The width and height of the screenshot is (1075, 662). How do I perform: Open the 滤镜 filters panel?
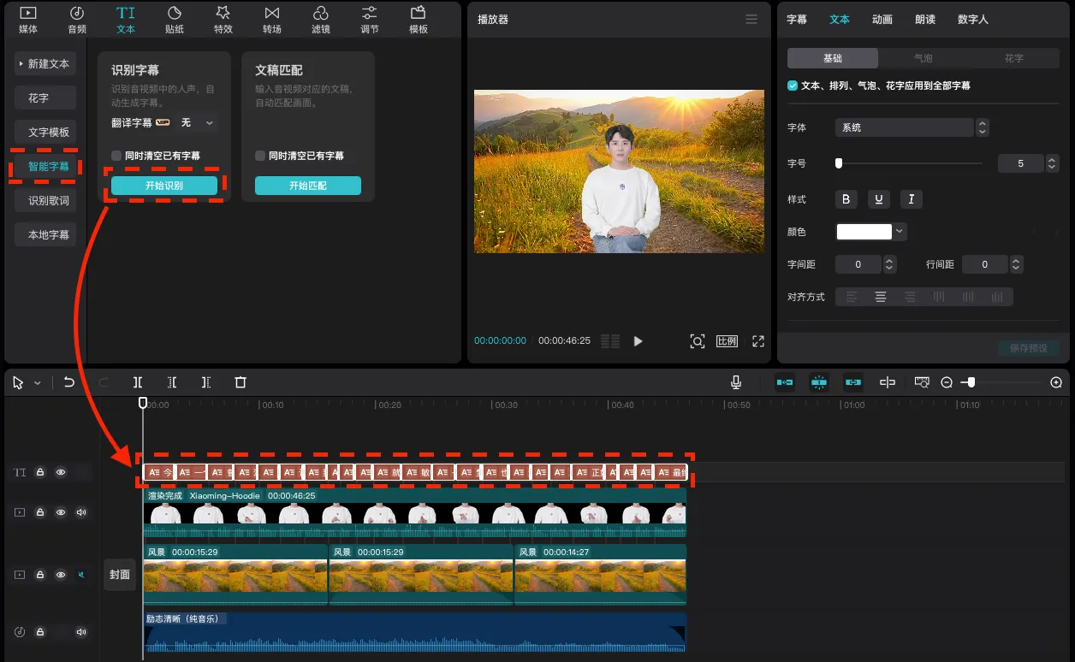click(x=321, y=20)
